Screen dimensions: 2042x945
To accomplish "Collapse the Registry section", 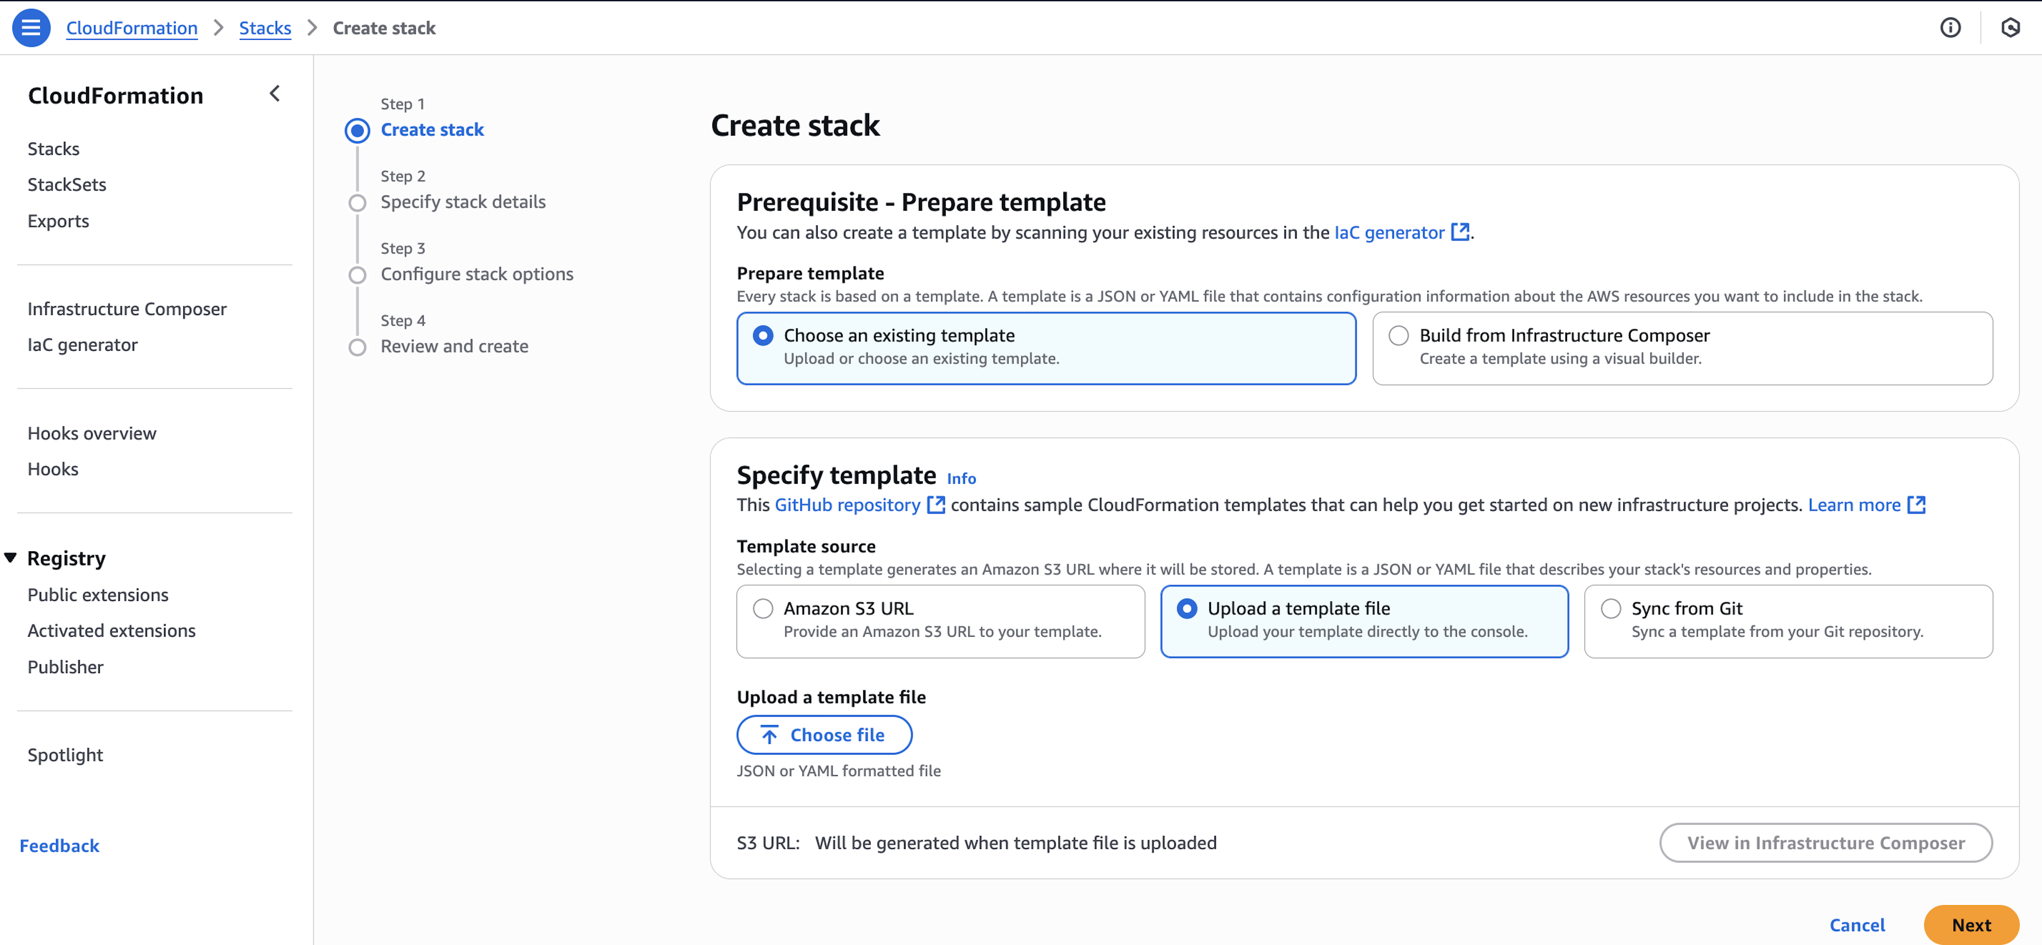I will 11,557.
